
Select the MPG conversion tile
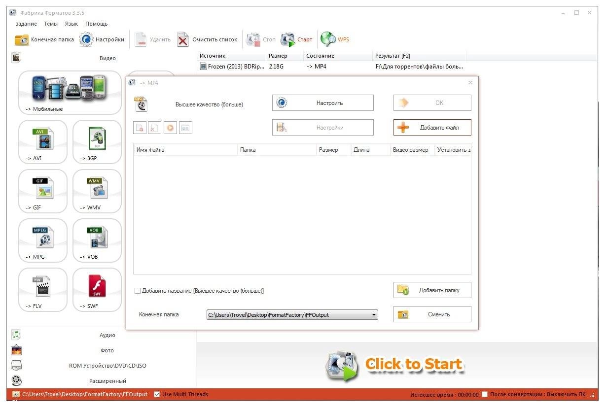pos(43,240)
